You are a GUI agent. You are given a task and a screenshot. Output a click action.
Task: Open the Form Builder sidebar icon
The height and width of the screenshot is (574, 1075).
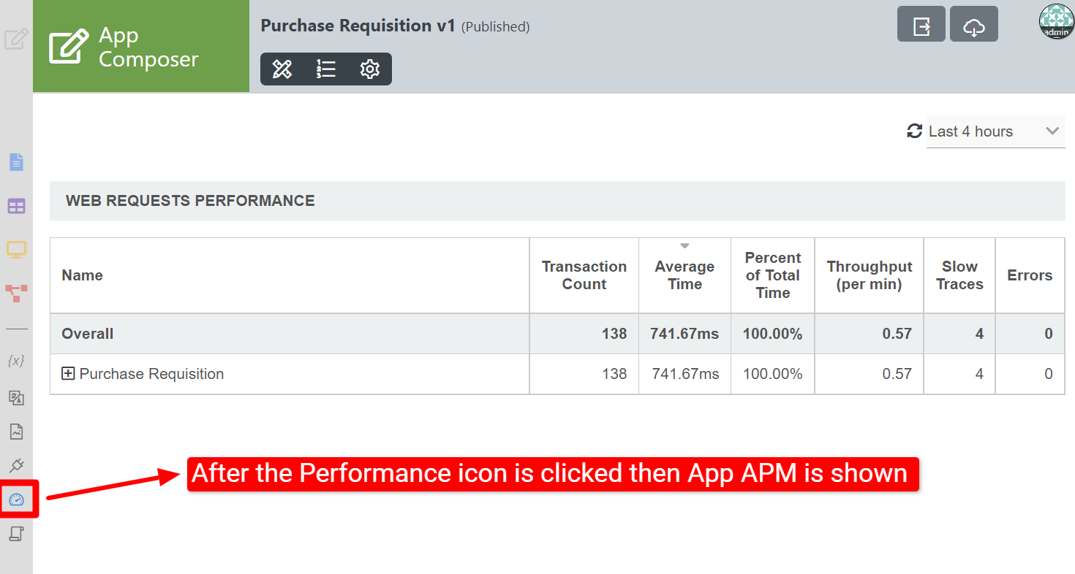tap(16, 162)
